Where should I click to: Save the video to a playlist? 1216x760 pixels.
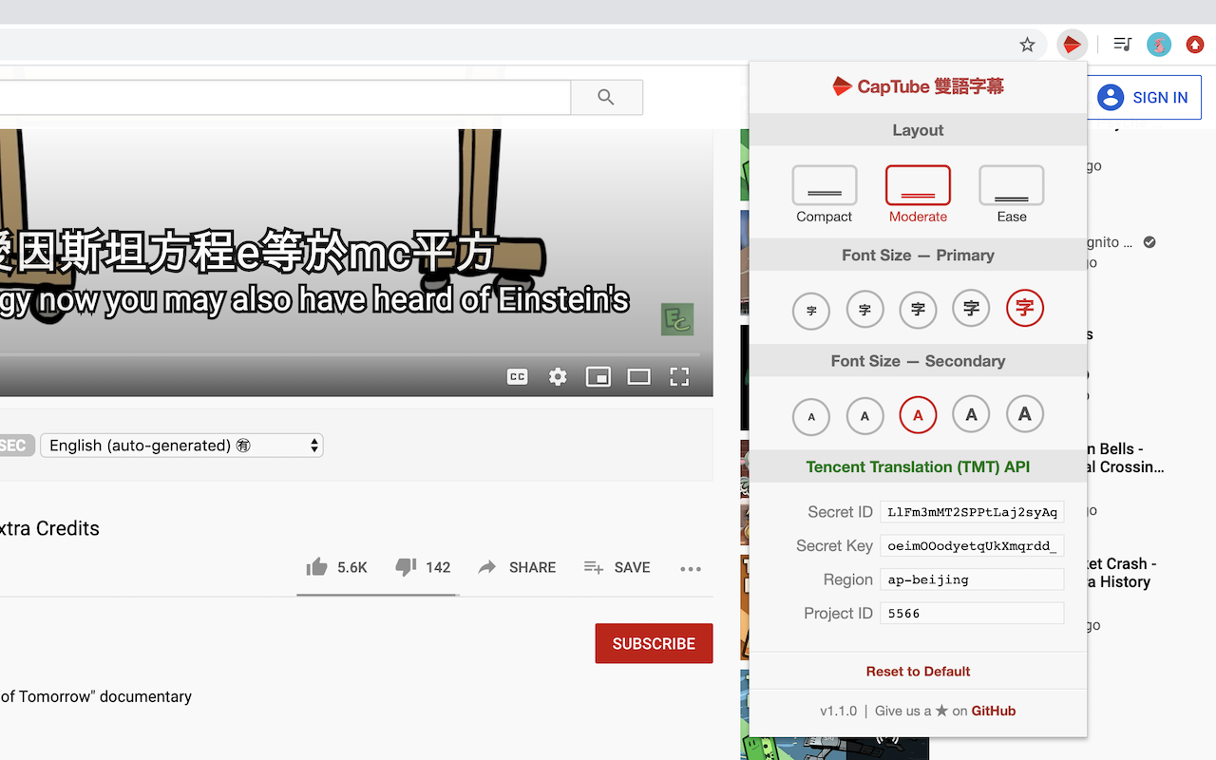point(617,567)
